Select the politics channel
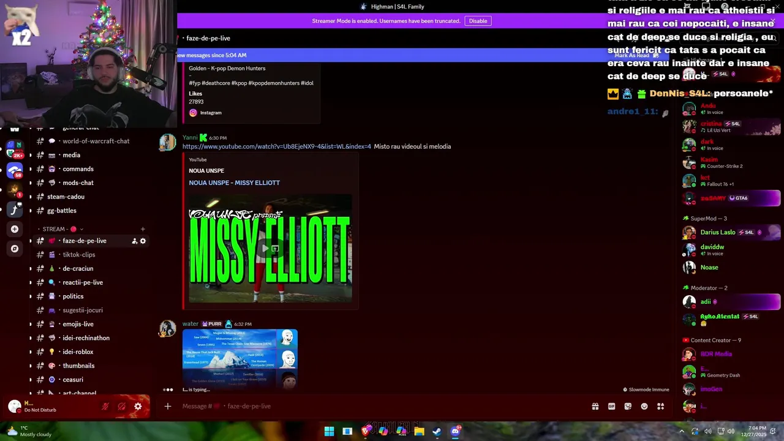The width and height of the screenshot is (784, 441). coord(73,296)
